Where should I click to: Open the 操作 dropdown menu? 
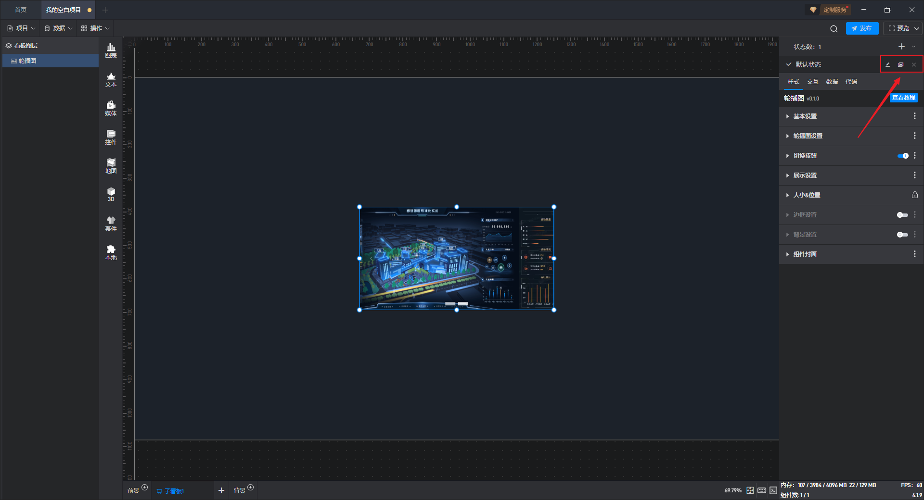(95, 28)
